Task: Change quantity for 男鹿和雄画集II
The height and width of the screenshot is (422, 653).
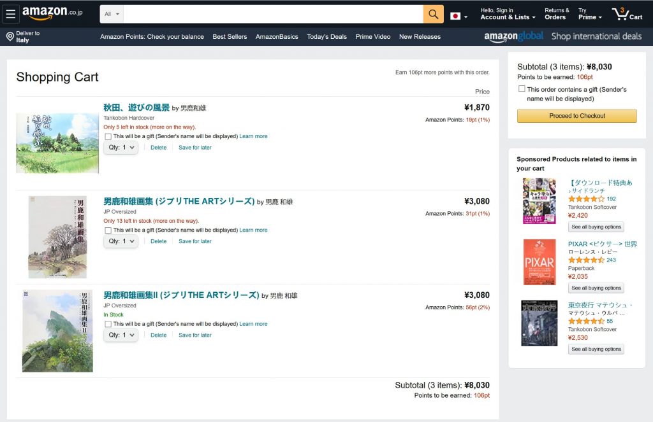Action: (x=121, y=335)
